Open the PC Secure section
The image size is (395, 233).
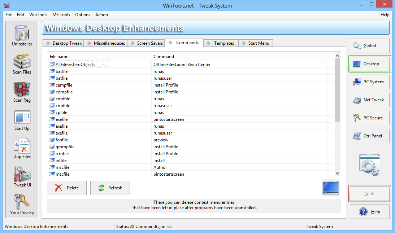[370, 118]
